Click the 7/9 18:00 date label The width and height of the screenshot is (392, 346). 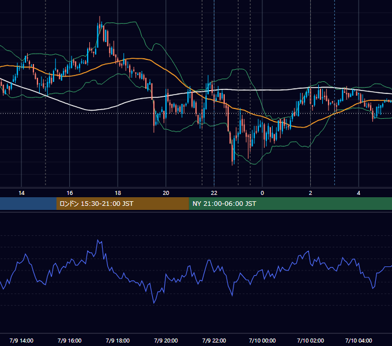[x=118, y=340]
